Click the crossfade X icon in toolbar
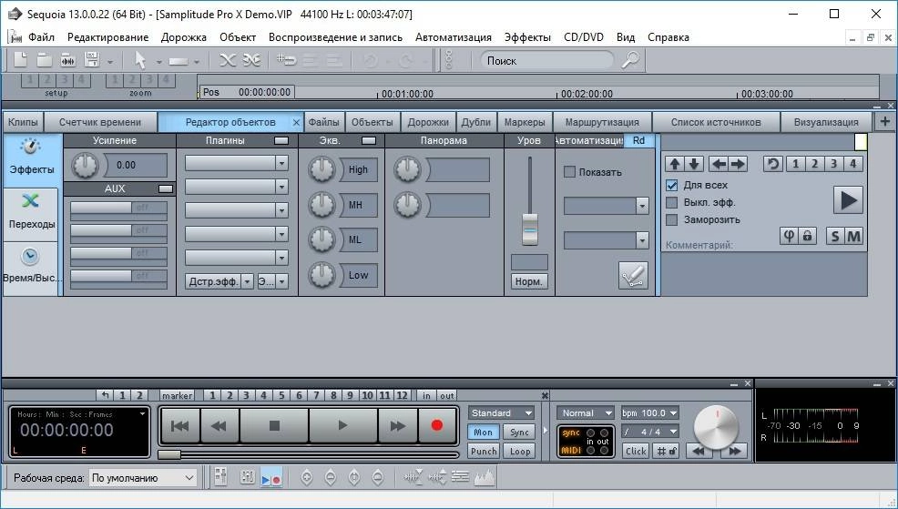Screen dimensions: 898x509 click(228, 59)
